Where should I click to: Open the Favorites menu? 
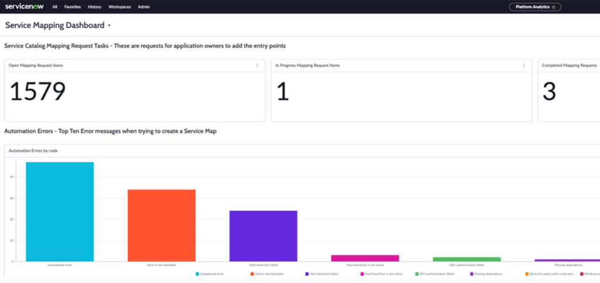(x=73, y=7)
